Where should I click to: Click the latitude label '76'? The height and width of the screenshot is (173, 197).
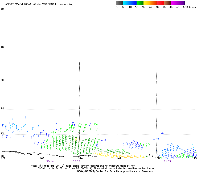(x=2, y=80)
